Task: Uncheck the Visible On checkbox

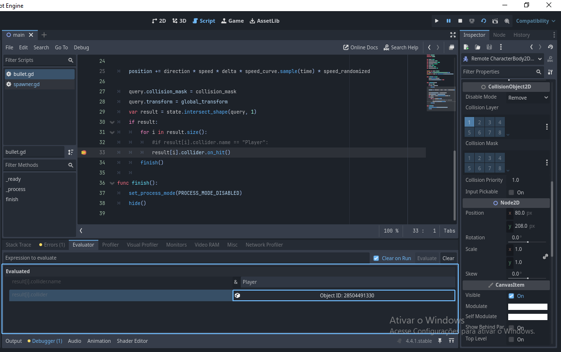Action: [x=511, y=296]
